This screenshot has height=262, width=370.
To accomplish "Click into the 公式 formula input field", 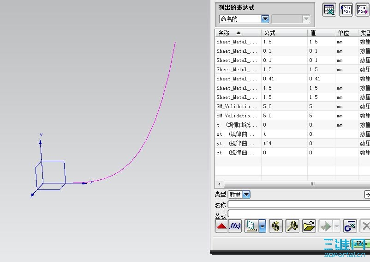I will click(299, 213).
